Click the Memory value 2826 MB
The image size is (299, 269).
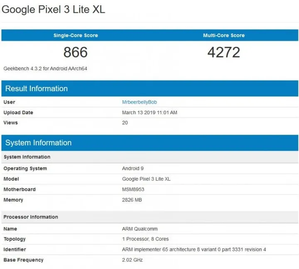pyautogui.click(x=132, y=200)
